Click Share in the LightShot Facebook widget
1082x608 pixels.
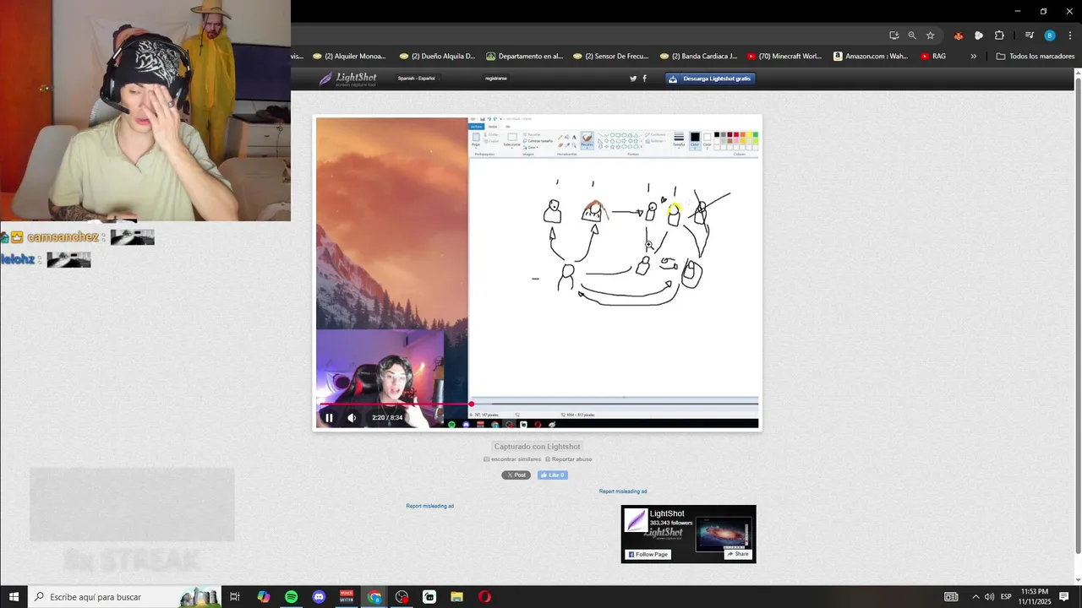tap(738, 554)
